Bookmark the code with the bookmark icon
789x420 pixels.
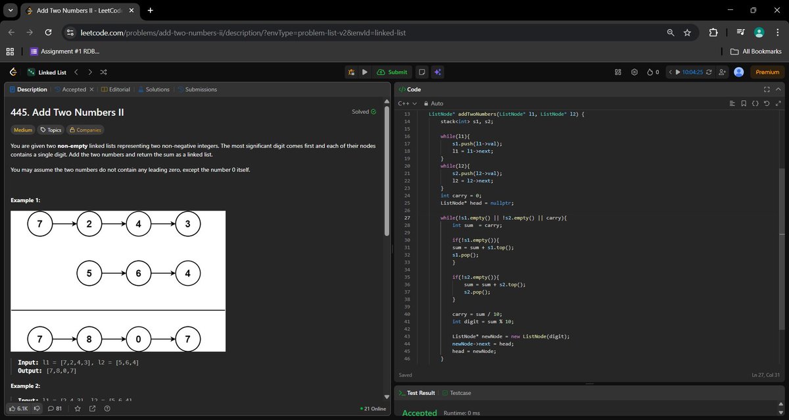point(743,103)
